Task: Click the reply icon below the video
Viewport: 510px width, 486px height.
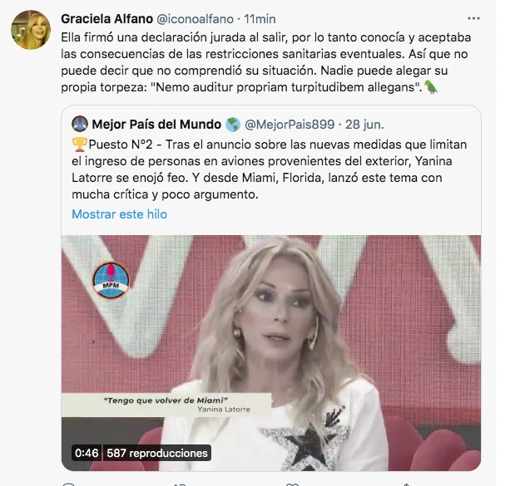Action: click(x=69, y=482)
